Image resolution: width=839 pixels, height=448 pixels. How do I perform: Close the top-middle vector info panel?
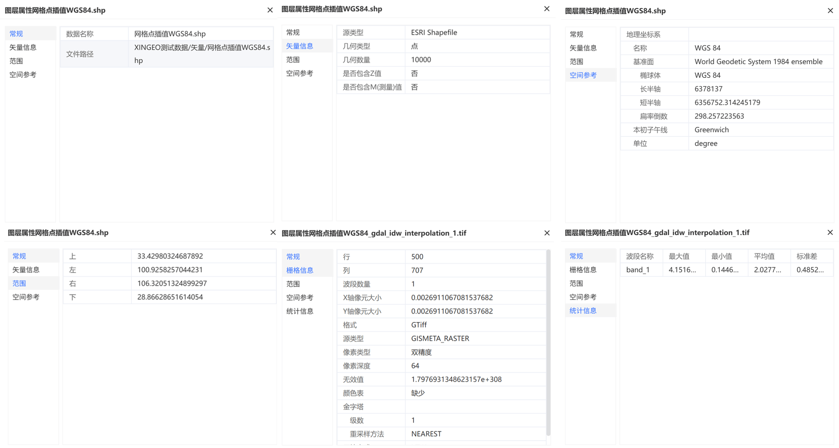[x=547, y=9]
